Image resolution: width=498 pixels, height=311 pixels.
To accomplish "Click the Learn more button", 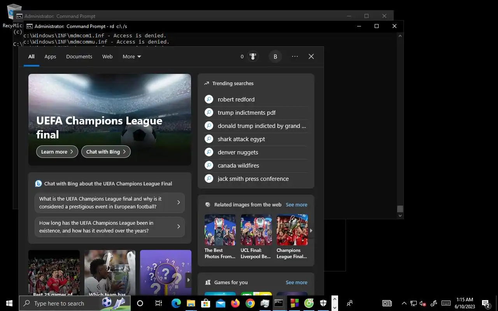I will [x=57, y=152].
